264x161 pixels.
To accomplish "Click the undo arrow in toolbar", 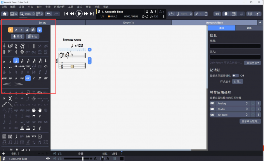I will [49, 14].
